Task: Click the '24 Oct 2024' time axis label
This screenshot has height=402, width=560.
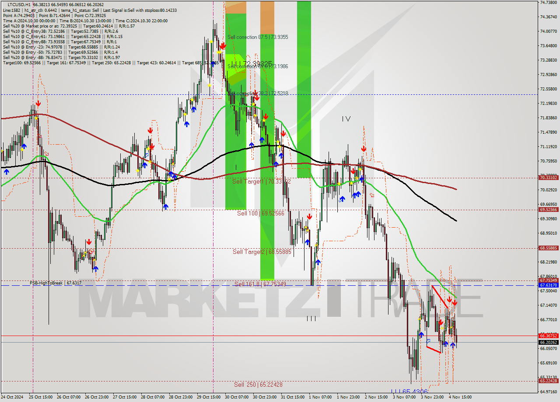Action: [x=12, y=397]
